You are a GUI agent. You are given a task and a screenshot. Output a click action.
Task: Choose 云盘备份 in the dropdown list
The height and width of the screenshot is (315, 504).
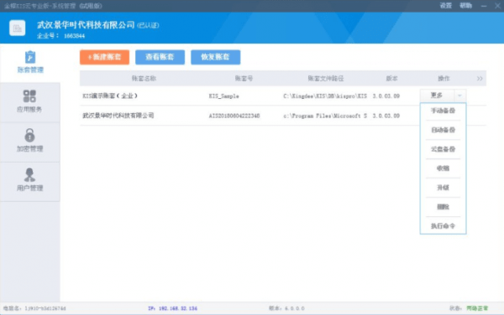coord(443,149)
